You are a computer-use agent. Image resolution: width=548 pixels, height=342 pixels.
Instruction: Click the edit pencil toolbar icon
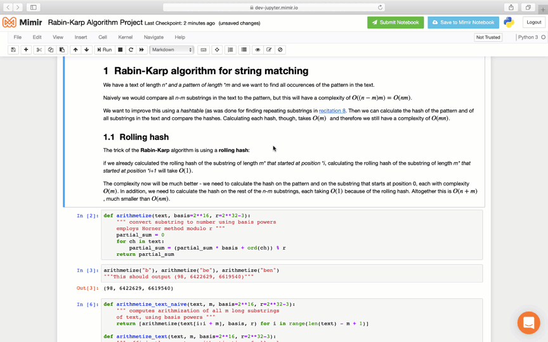269,49
